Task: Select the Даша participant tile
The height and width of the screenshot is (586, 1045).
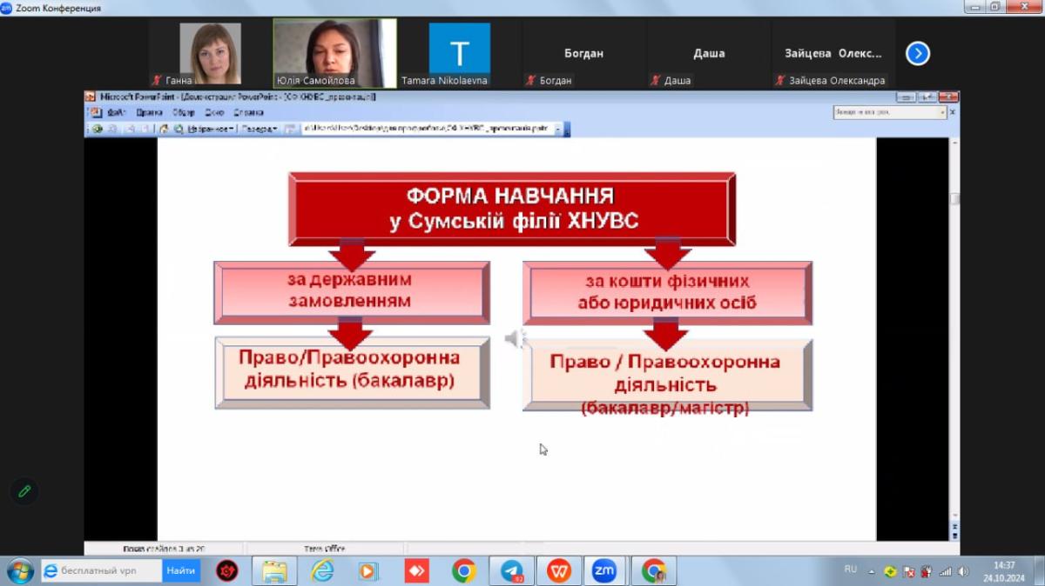Action: pos(709,53)
